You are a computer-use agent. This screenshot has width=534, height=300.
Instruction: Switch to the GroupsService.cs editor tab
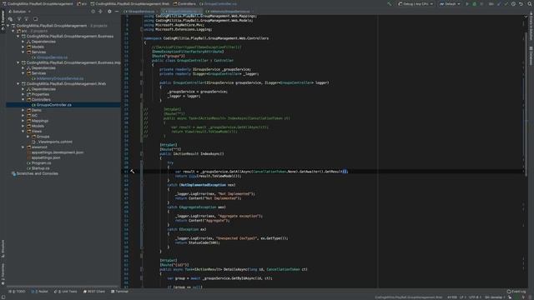point(139,11)
